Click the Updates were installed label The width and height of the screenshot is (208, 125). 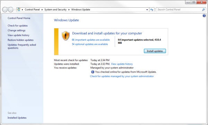[x=67, y=64]
